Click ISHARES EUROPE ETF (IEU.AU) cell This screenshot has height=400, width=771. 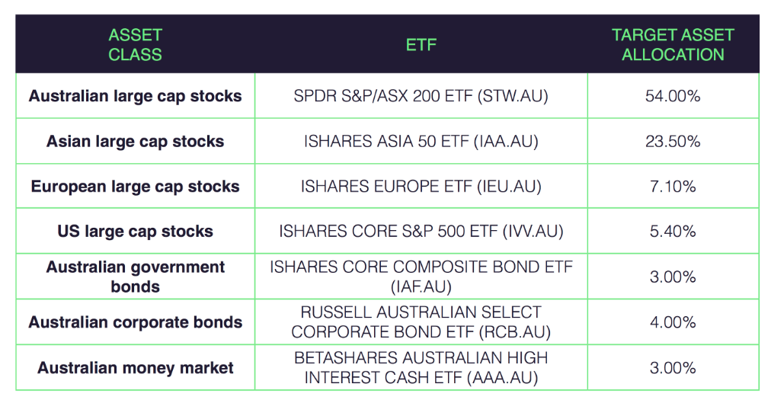[421, 187]
